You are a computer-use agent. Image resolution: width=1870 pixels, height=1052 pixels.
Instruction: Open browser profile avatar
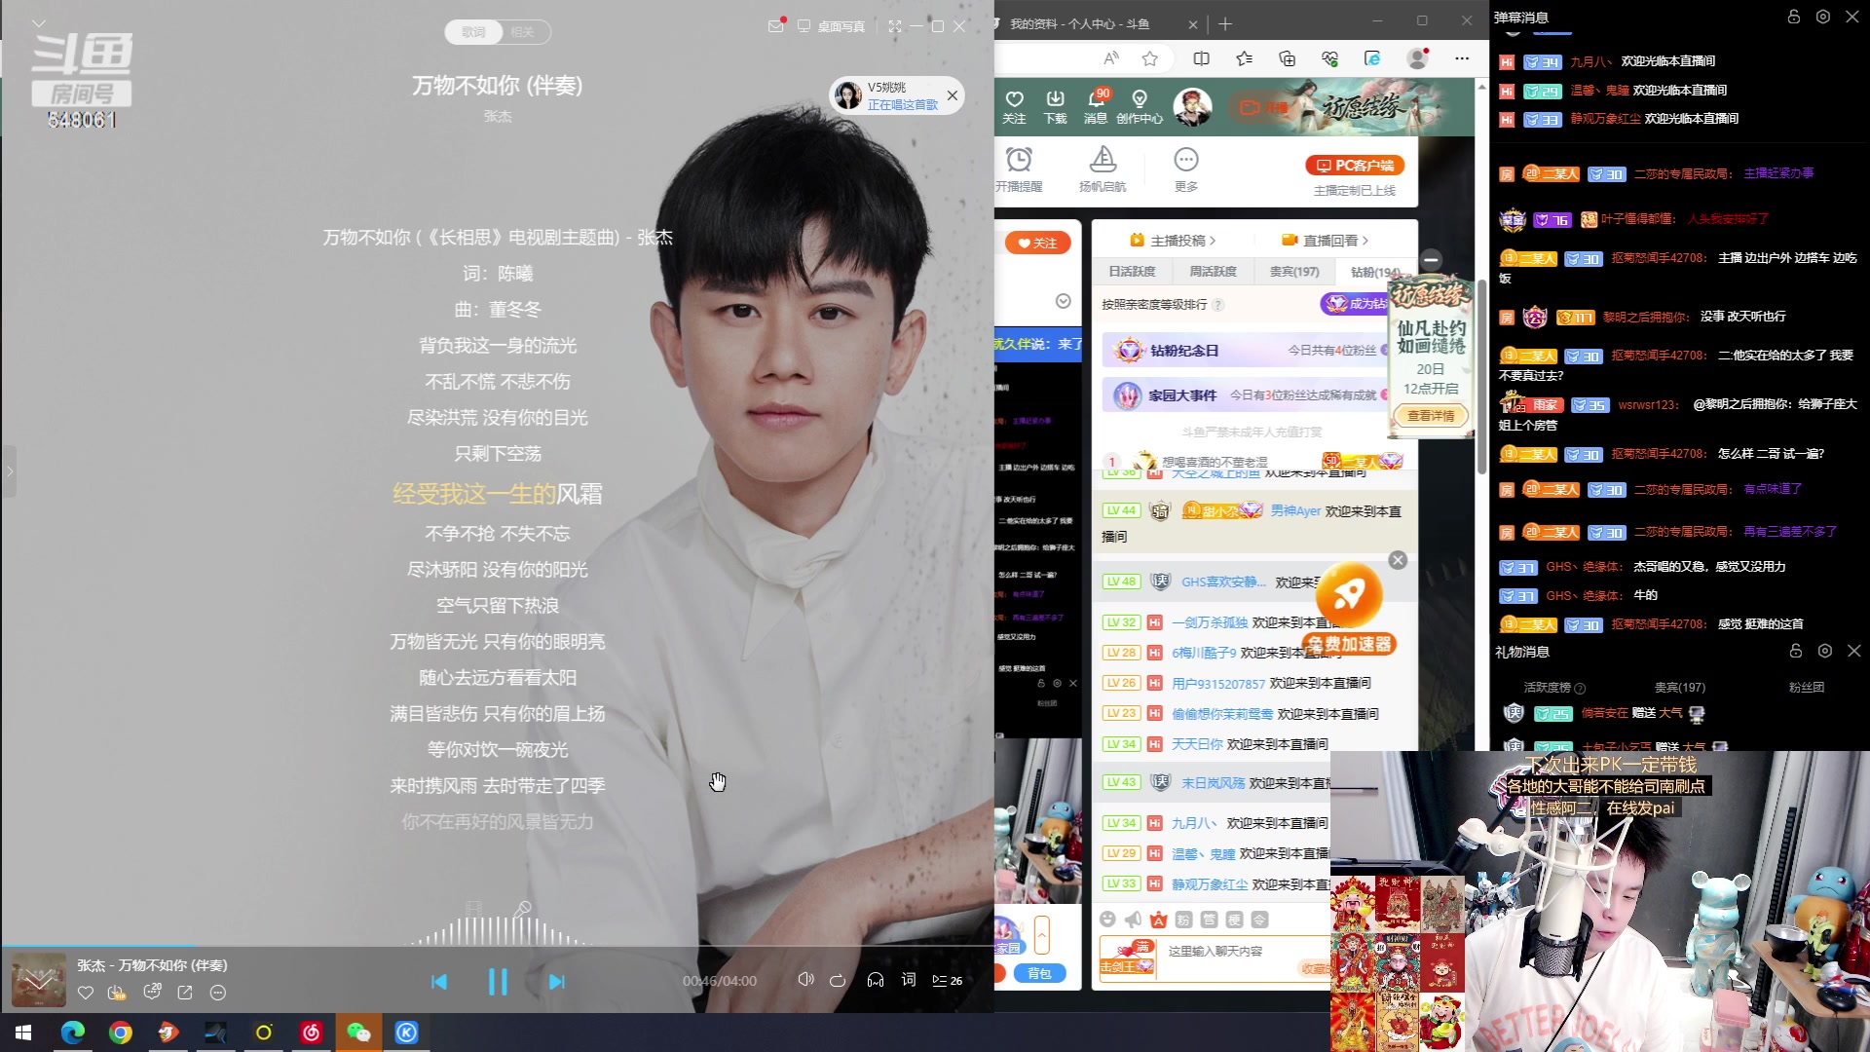pyautogui.click(x=1417, y=58)
